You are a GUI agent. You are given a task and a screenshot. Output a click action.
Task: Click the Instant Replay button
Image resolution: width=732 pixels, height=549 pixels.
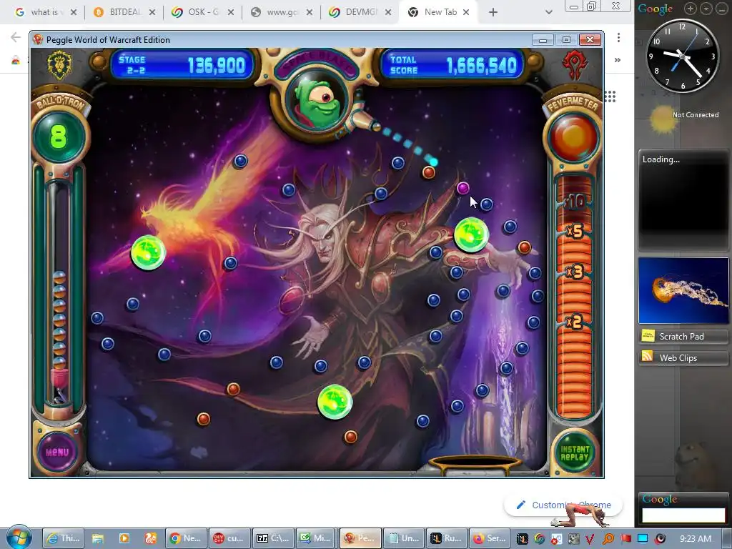coord(575,452)
